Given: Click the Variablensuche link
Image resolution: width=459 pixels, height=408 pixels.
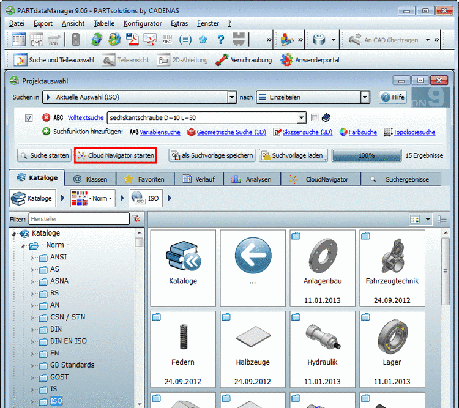Looking at the screenshot, I should point(160,132).
